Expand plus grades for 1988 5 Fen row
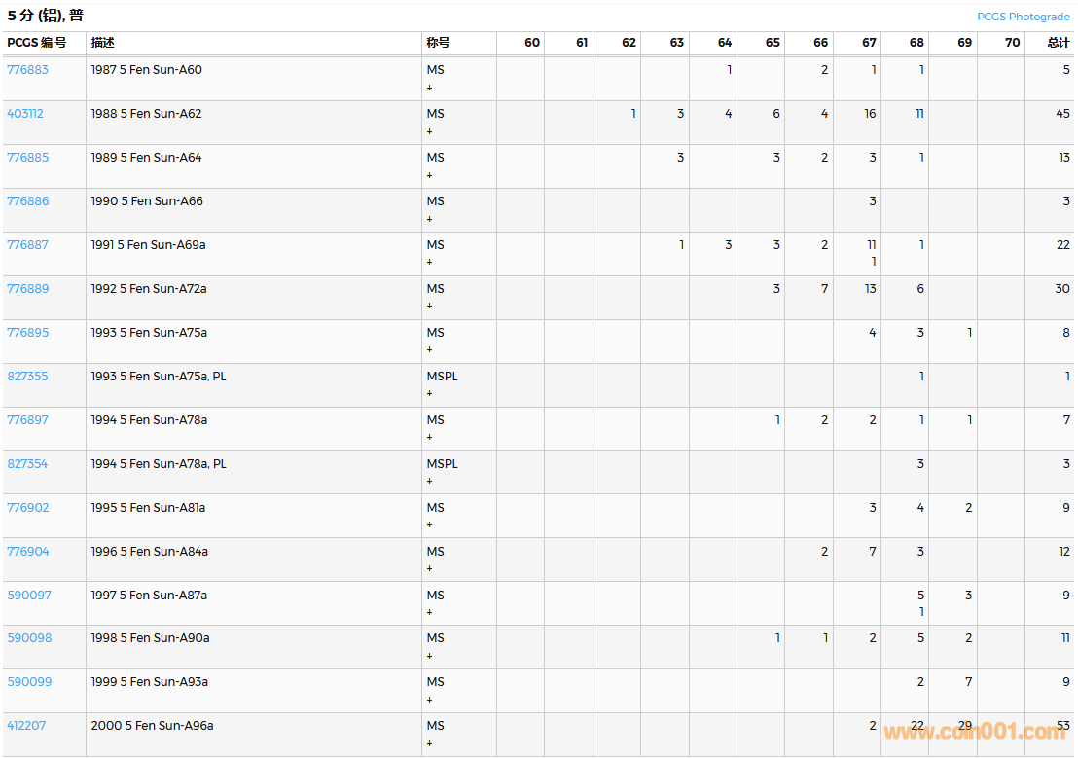This screenshot has width=1078, height=758. [x=429, y=131]
